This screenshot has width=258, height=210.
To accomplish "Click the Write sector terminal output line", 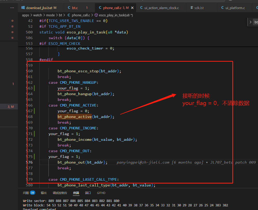I will click(x=71, y=201).
